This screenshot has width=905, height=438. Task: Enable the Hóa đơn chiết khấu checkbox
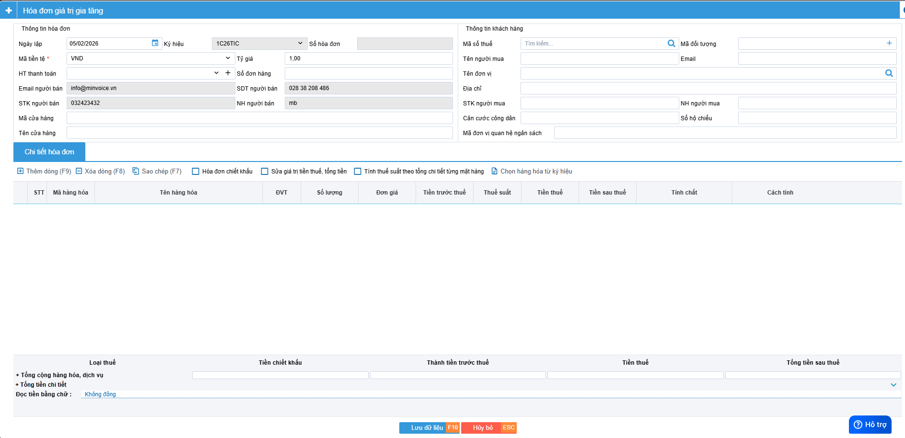[196, 172]
